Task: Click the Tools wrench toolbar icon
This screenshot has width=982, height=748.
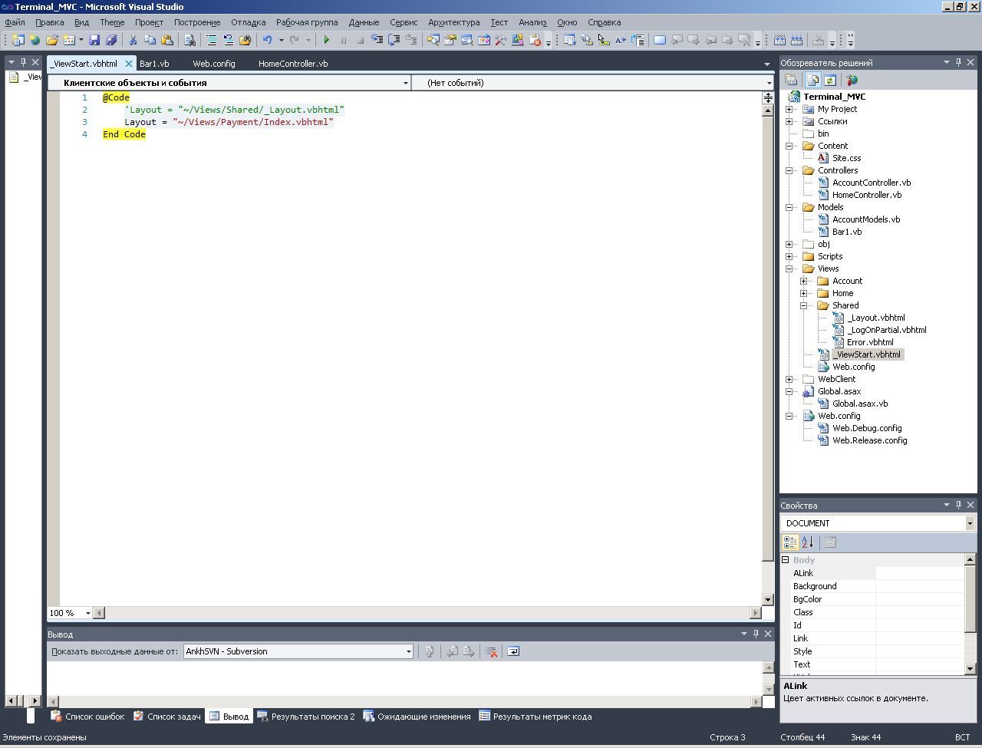Action: pos(500,40)
